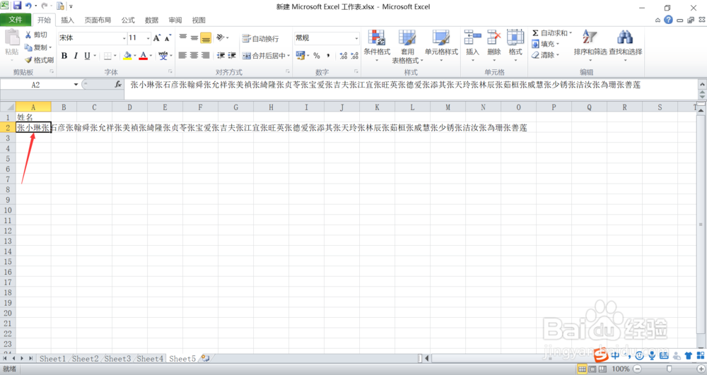
Task: Apply the red font color A icon
Action: pos(143,56)
